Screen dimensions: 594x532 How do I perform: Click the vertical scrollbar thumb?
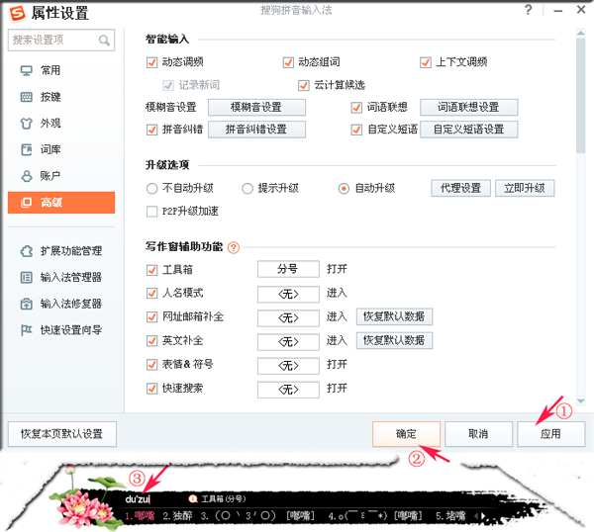(581, 95)
